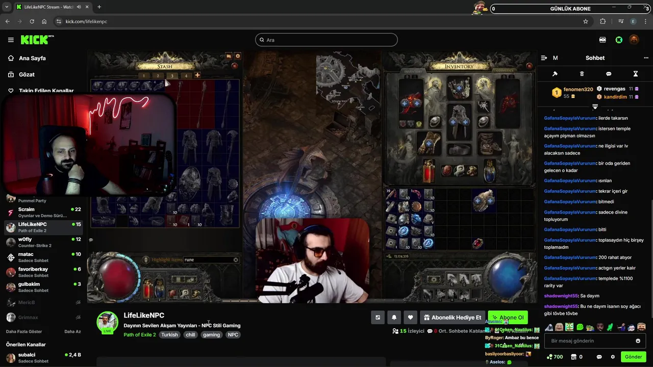The width and height of the screenshot is (653, 367).
Task: Click the Path of Exile 2 category link
Action: 139,335
